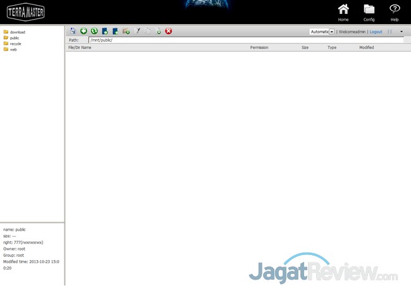This screenshot has height=286, width=411.
Task: Sort by the Permission column header
Action: pyautogui.click(x=259, y=47)
